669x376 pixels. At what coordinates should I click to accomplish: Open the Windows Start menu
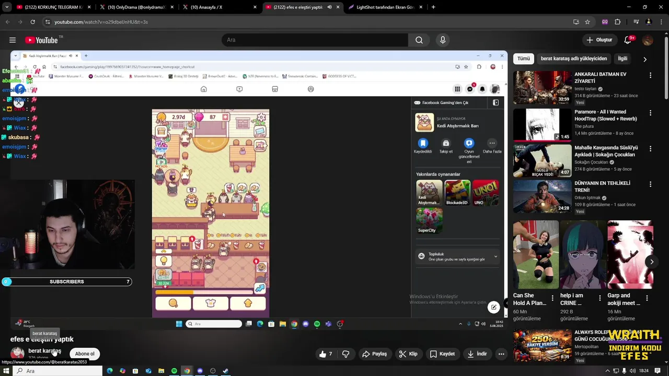coord(6,371)
